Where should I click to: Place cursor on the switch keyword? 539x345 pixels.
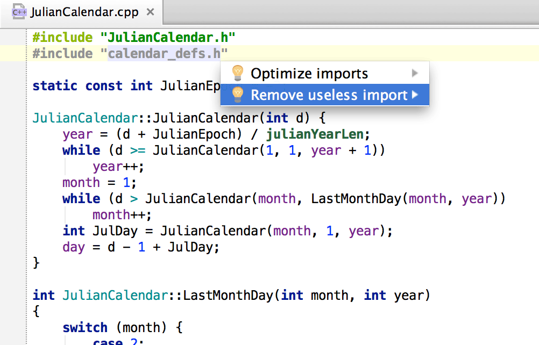pos(84,327)
